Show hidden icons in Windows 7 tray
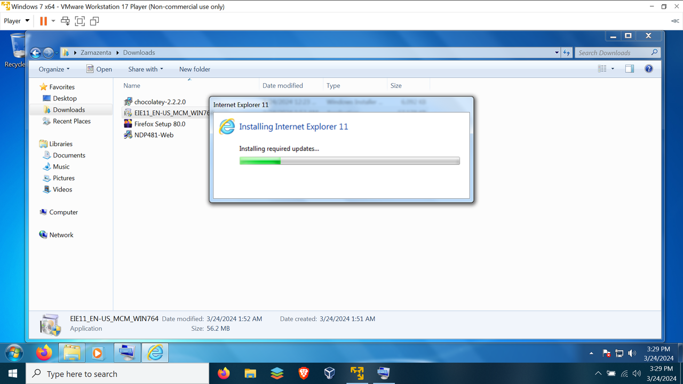This screenshot has height=384, width=683. click(591, 353)
